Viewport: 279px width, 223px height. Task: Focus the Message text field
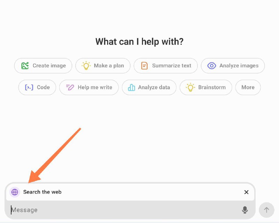pyautogui.click(x=125, y=210)
